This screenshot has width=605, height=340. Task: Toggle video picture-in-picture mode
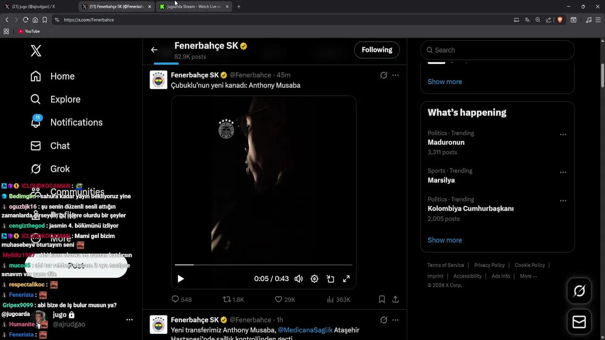click(x=330, y=279)
